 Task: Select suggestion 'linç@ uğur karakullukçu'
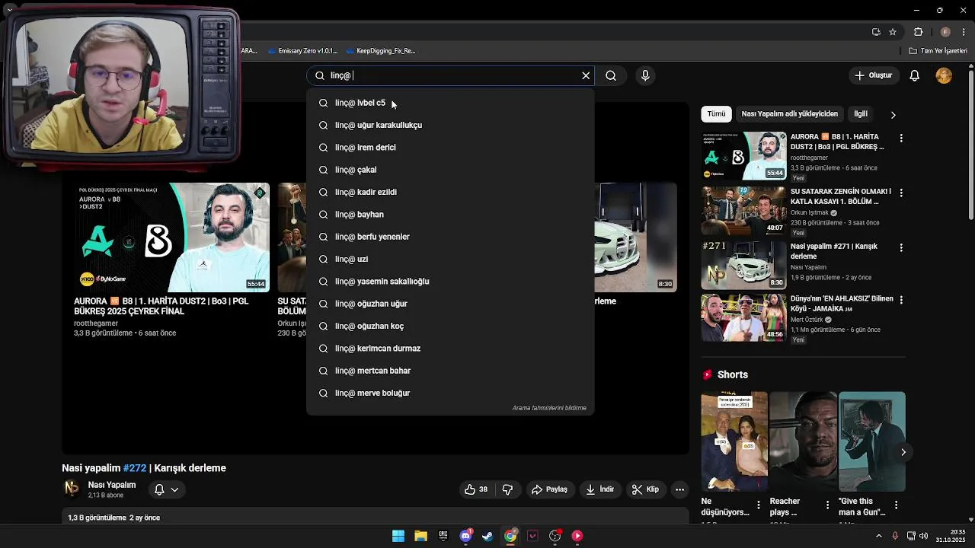(x=450, y=125)
